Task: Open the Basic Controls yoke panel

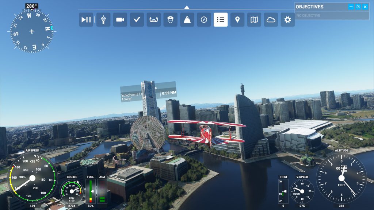Action: 153,20
